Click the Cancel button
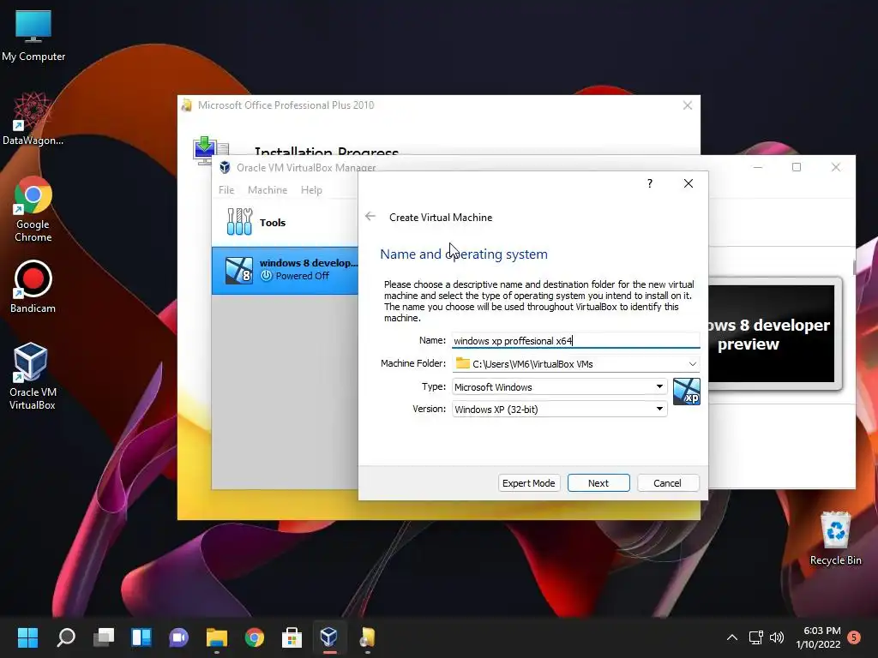This screenshot has height=658, width=878. pyautogui.click(x=667, y=483)
